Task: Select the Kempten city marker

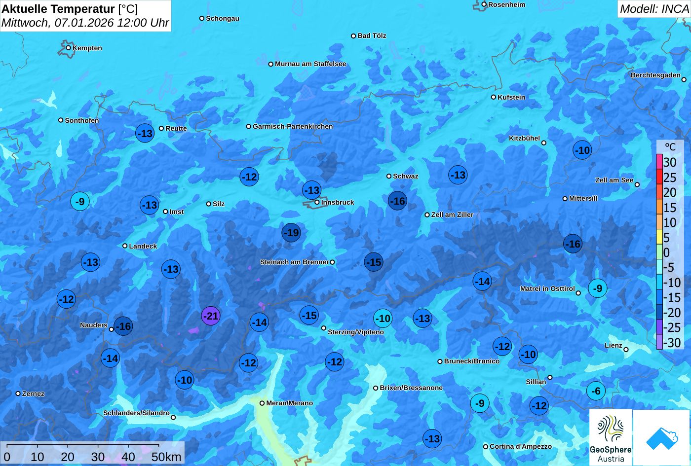Action: click(x=69, y=48)
